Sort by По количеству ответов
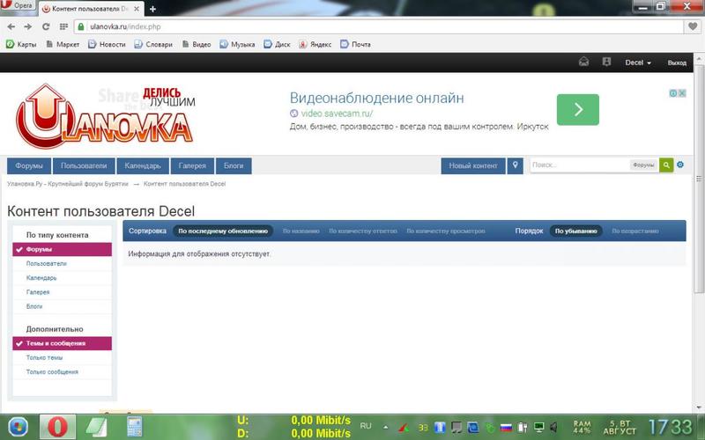Screen dimensions: 705x440 (363, 231)
